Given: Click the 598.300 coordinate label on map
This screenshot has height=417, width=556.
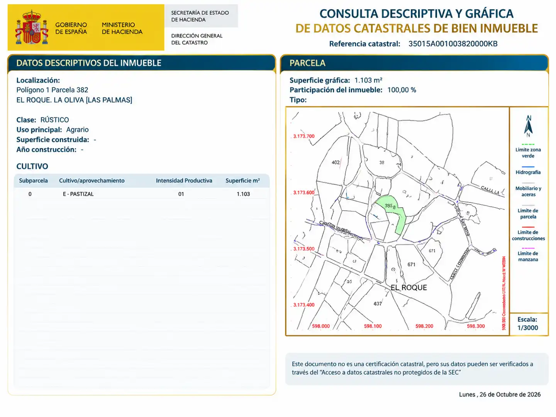Looking at the screenshot, I should point(476,326).
